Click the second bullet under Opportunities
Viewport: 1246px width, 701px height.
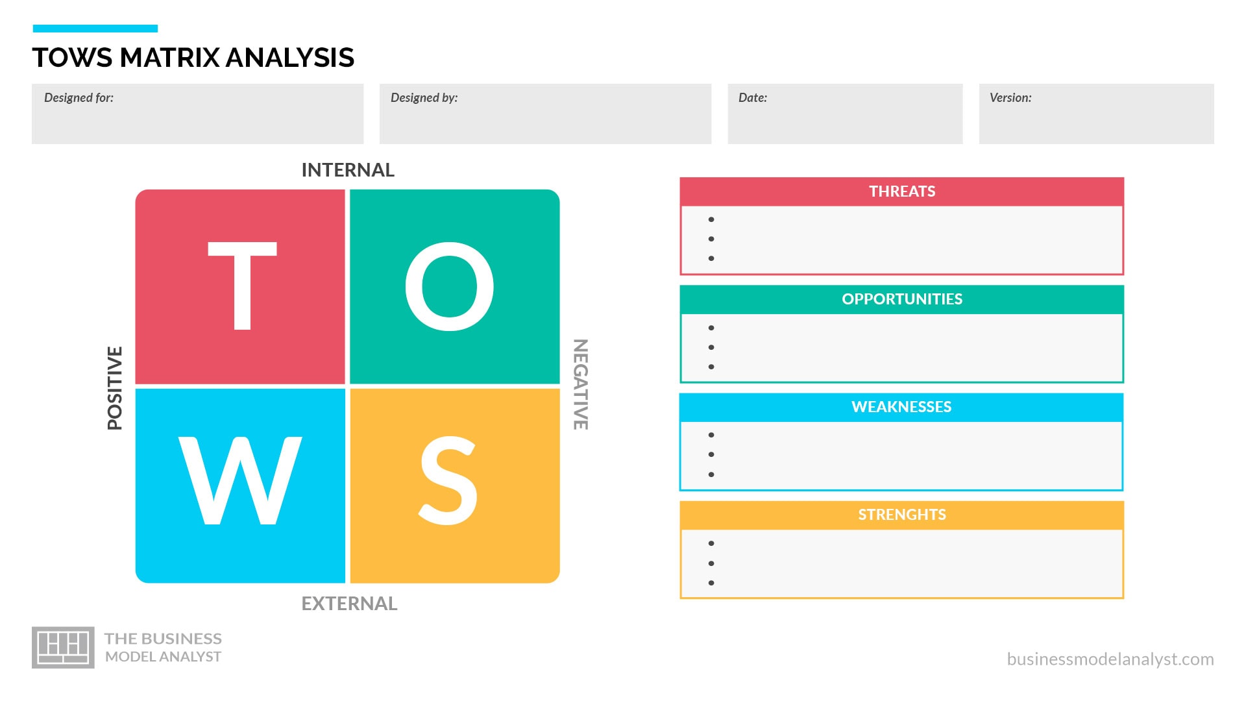coord(711,347)
